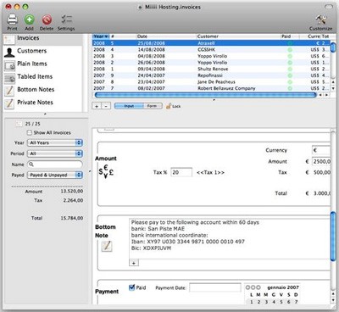Switch to the Input view segment
The image size is (339, 312).
click(x=129, y=106)
